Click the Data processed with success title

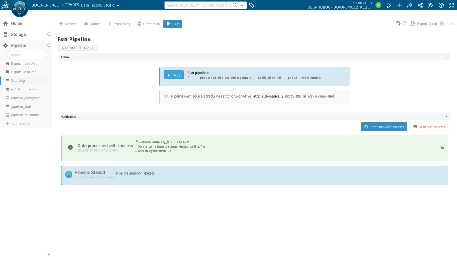(105, 146)
